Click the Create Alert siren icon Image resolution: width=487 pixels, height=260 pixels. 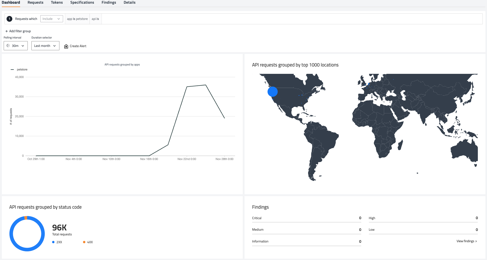tap(66, 46)
